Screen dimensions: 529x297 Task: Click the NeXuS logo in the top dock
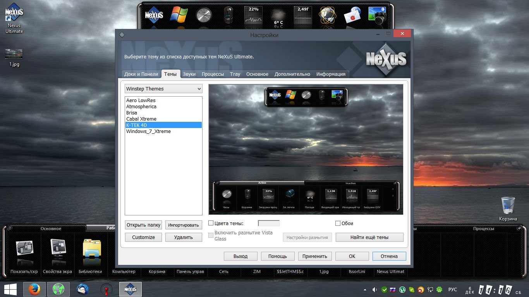tap(154, 15)
